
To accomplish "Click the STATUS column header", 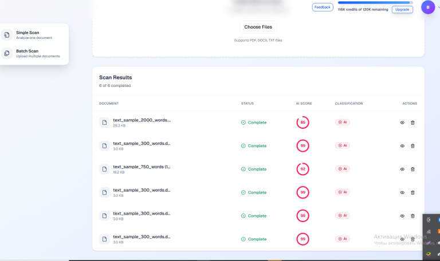I will click(x=247, y=104).
